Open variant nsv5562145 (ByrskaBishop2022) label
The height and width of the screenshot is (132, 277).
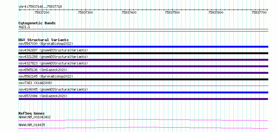46,76
